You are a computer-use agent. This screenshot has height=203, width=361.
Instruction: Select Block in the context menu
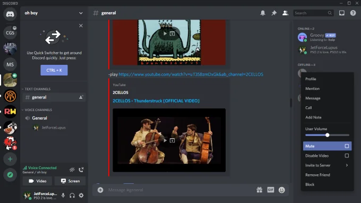tap(327, 184)
